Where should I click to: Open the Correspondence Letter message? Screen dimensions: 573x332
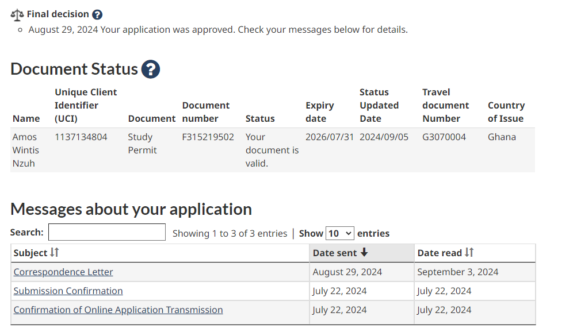tap(63, 272)
